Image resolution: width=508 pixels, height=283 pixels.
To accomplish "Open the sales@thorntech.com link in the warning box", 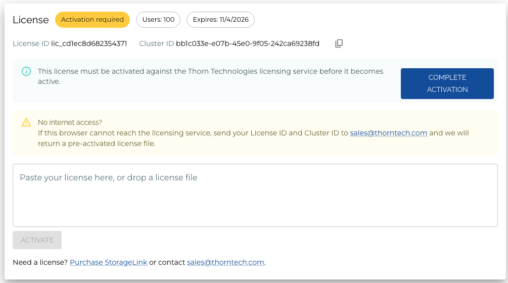I will (388, 133).
